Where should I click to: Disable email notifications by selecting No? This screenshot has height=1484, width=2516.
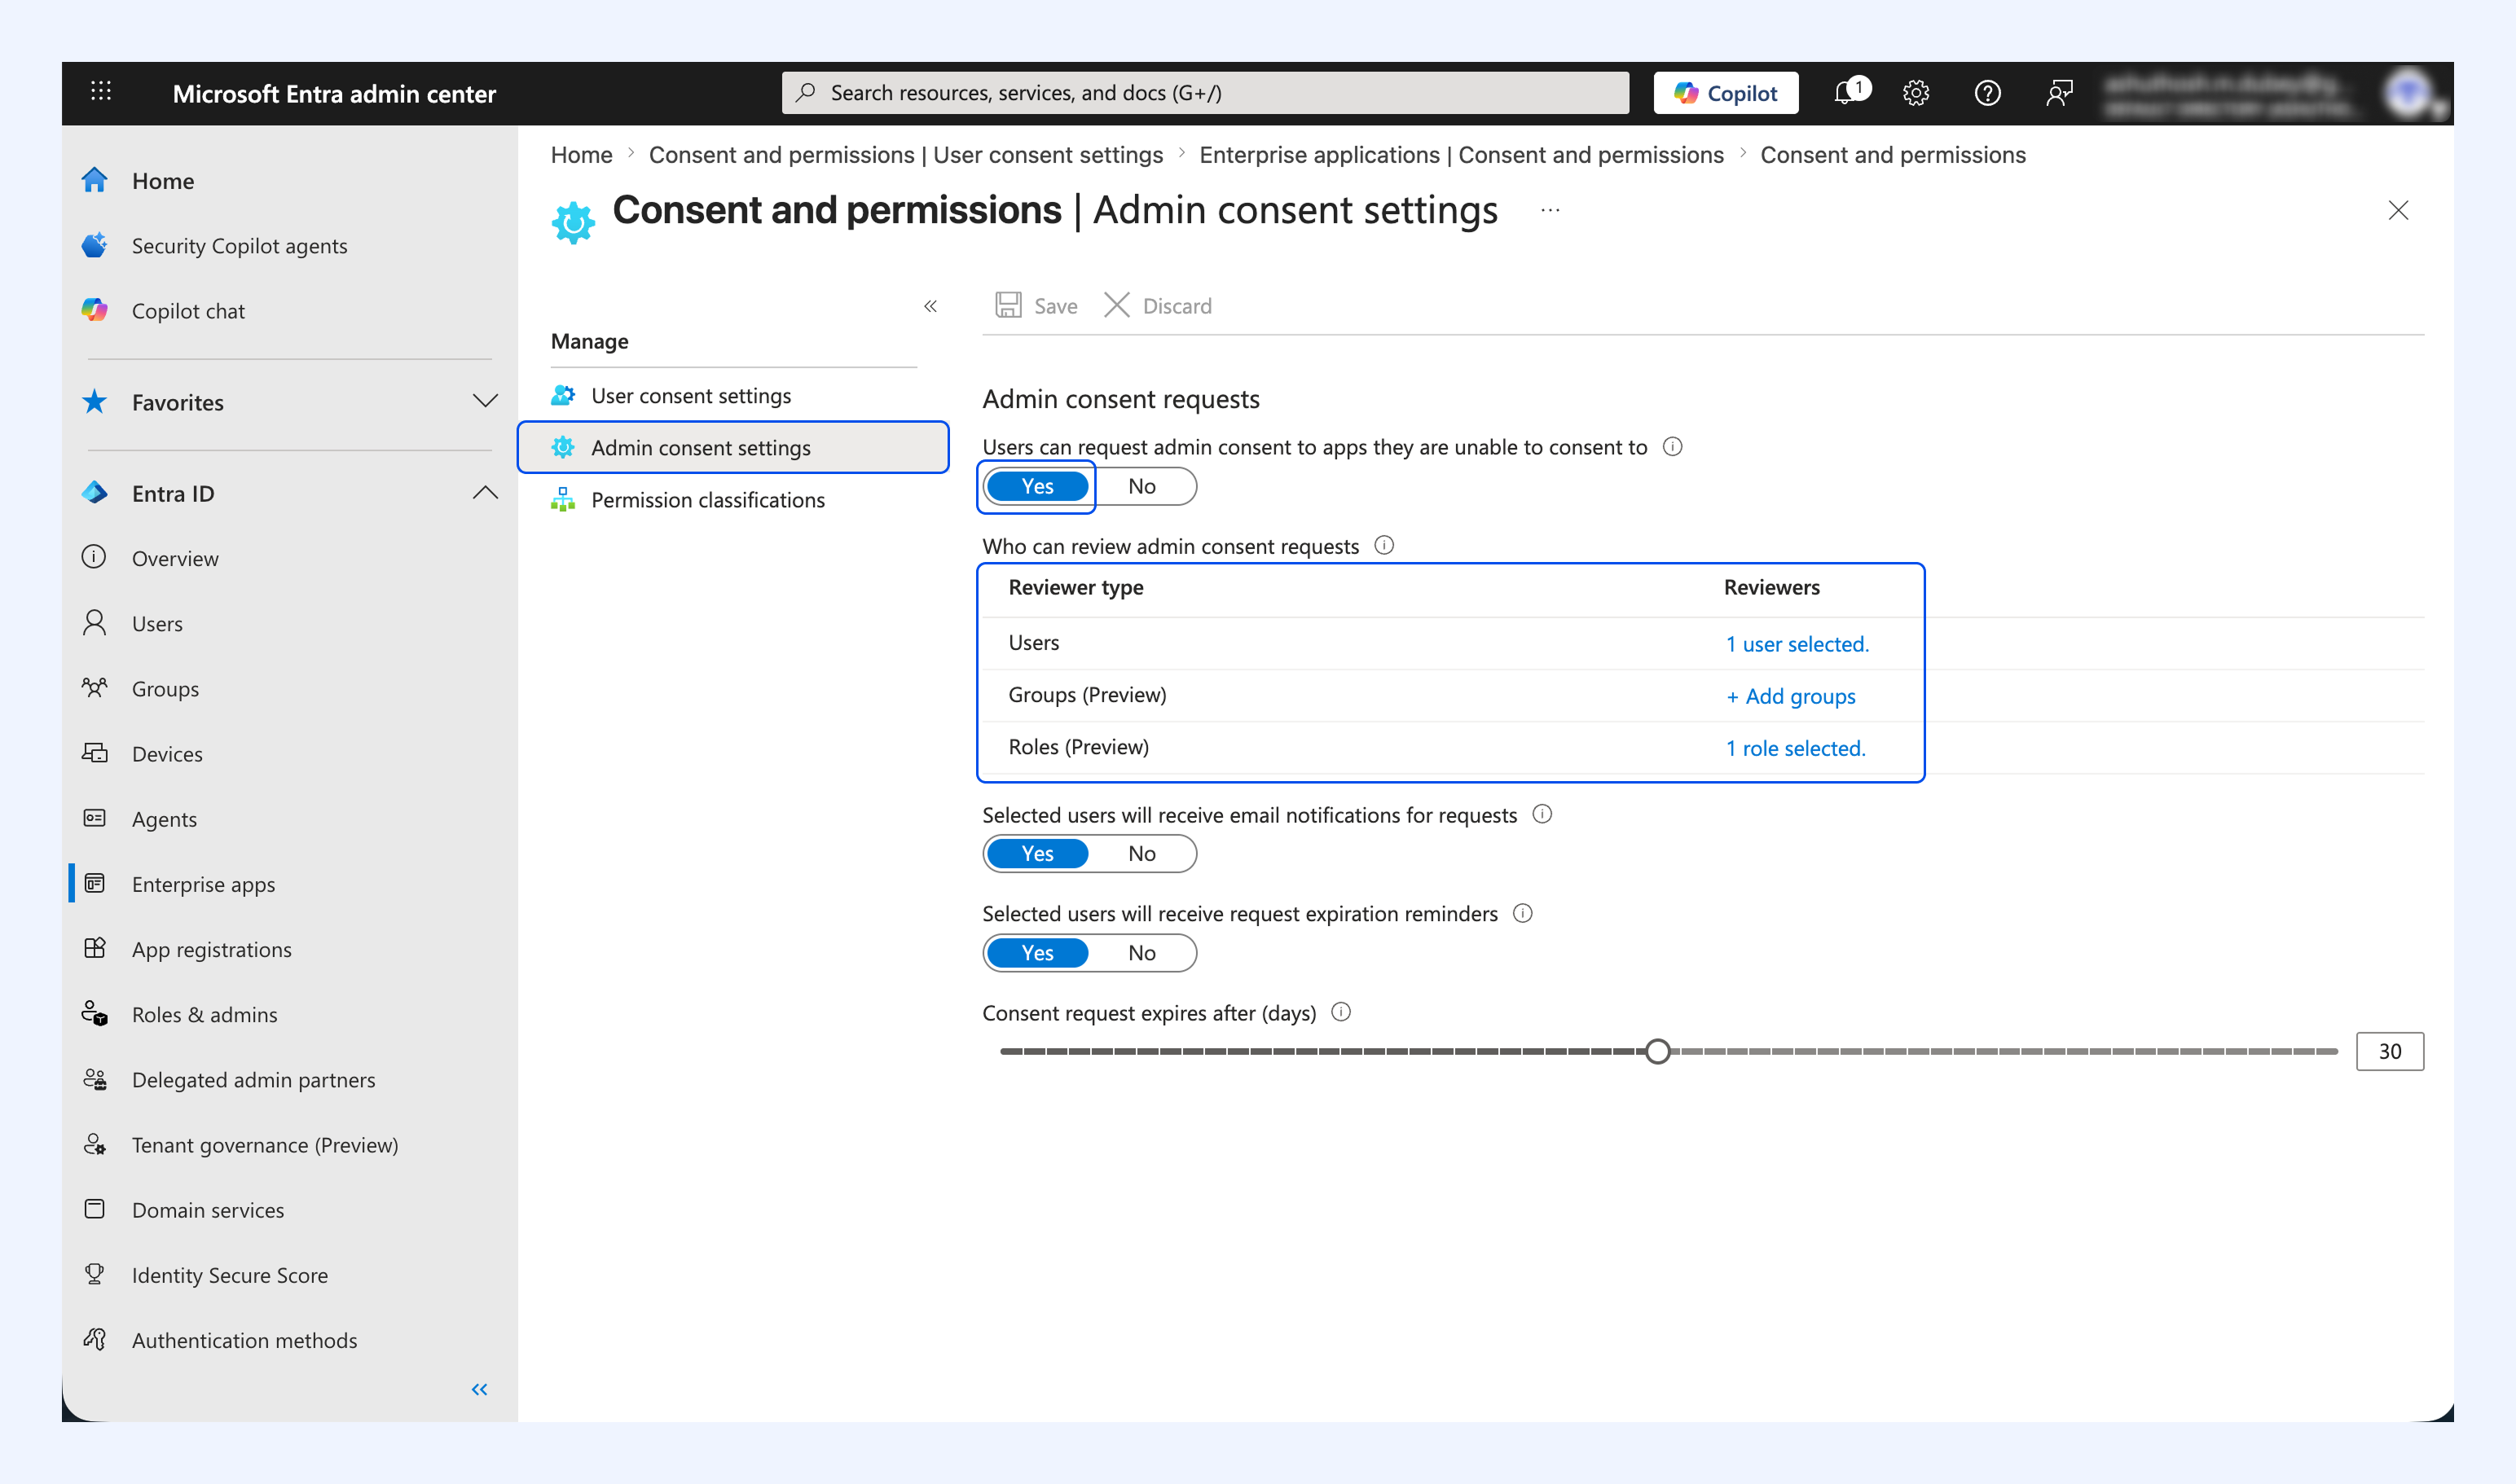pyautogui.click(x=1141, y=853)
